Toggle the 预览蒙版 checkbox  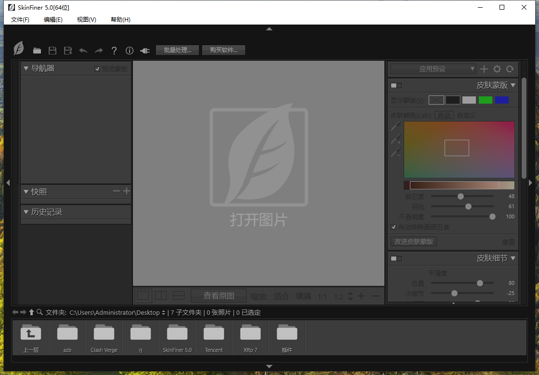(97, 69)
